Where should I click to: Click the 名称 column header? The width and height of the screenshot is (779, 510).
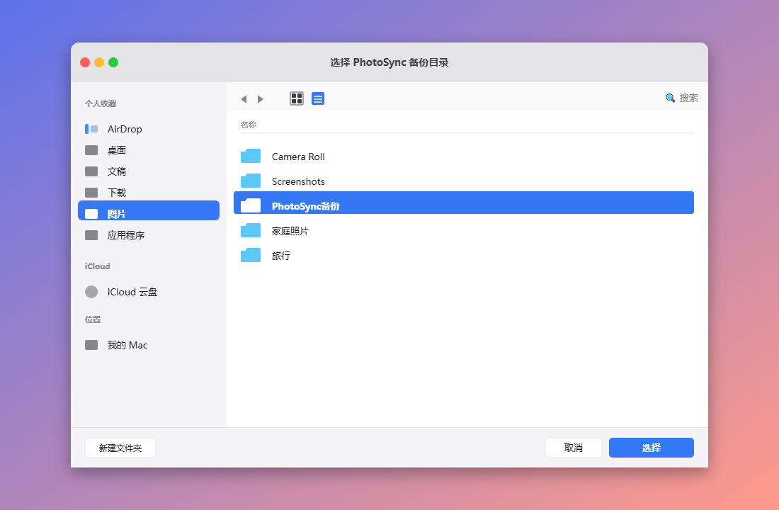[249, 125]
